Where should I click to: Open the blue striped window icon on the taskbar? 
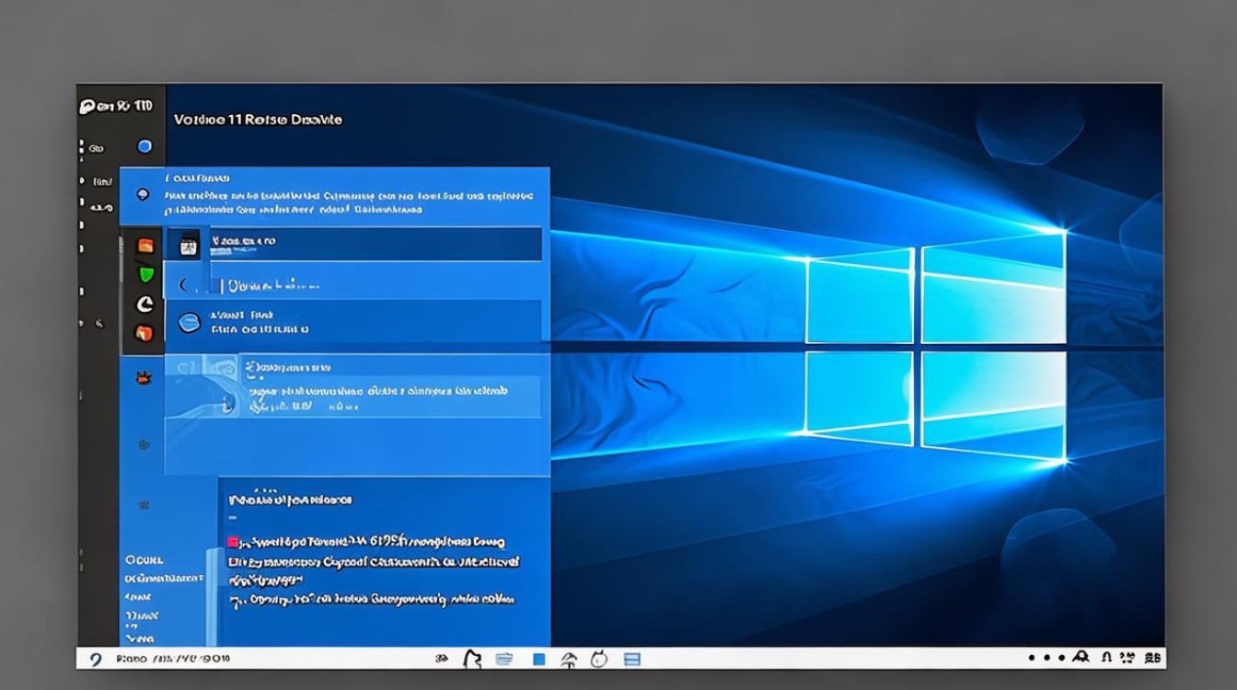point(631,659)
